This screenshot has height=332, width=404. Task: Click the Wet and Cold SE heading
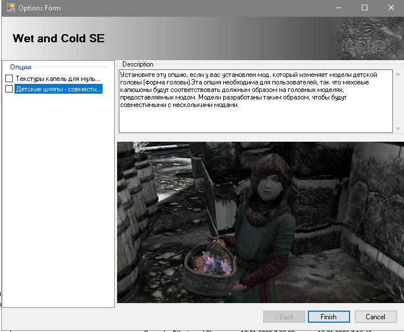[59, 39]
